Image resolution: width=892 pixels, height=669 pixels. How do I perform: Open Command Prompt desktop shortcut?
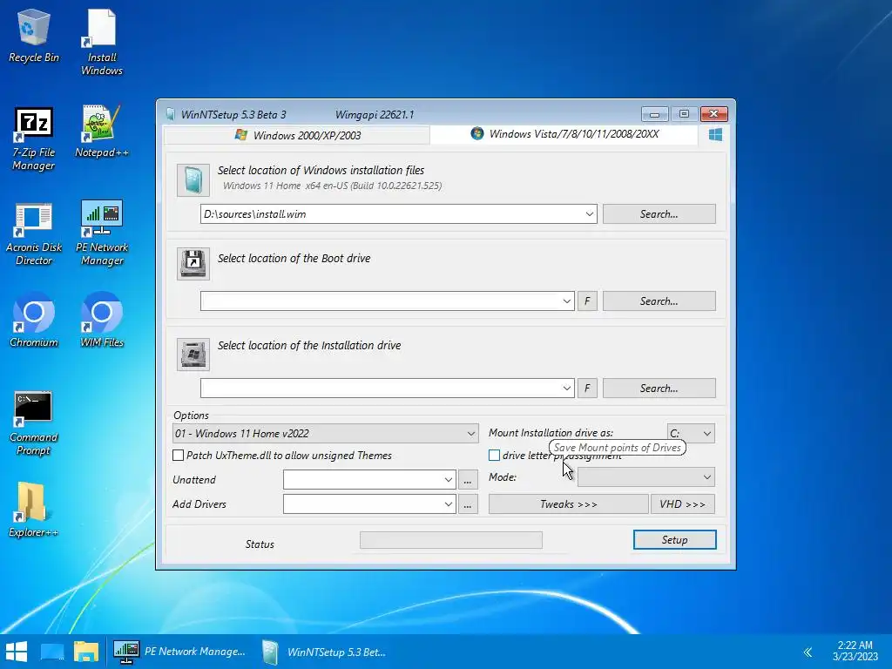coord(34,424)
